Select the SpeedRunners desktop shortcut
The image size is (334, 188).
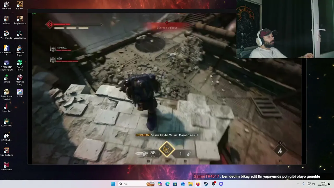click(20, 35)
